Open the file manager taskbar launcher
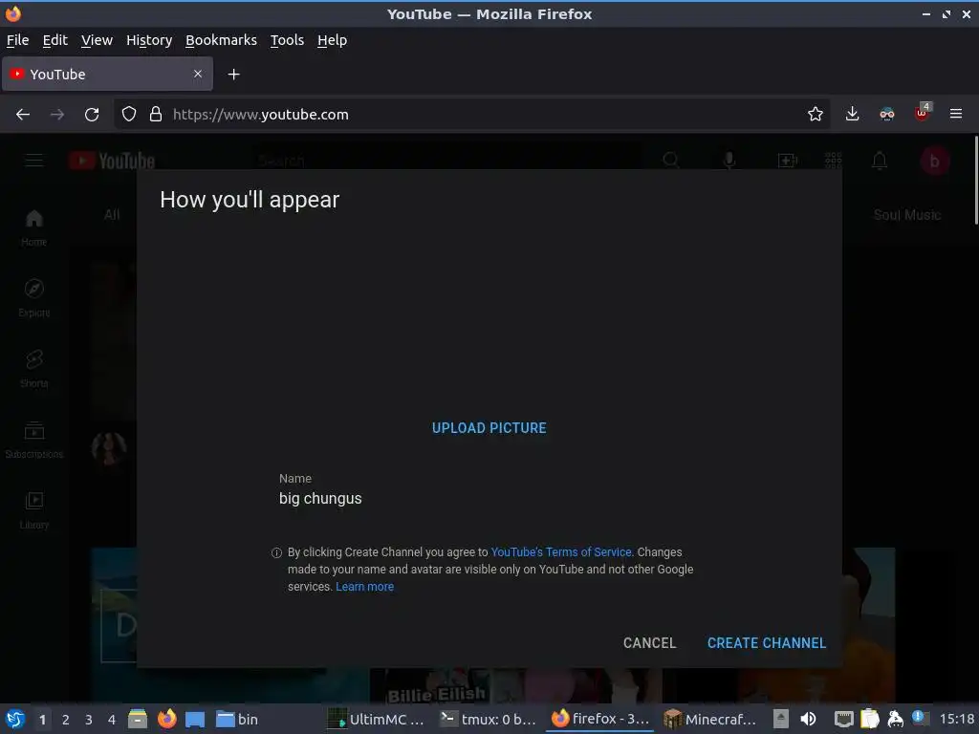The height and width of the screenshot is (734, 979). pos(138,719)
